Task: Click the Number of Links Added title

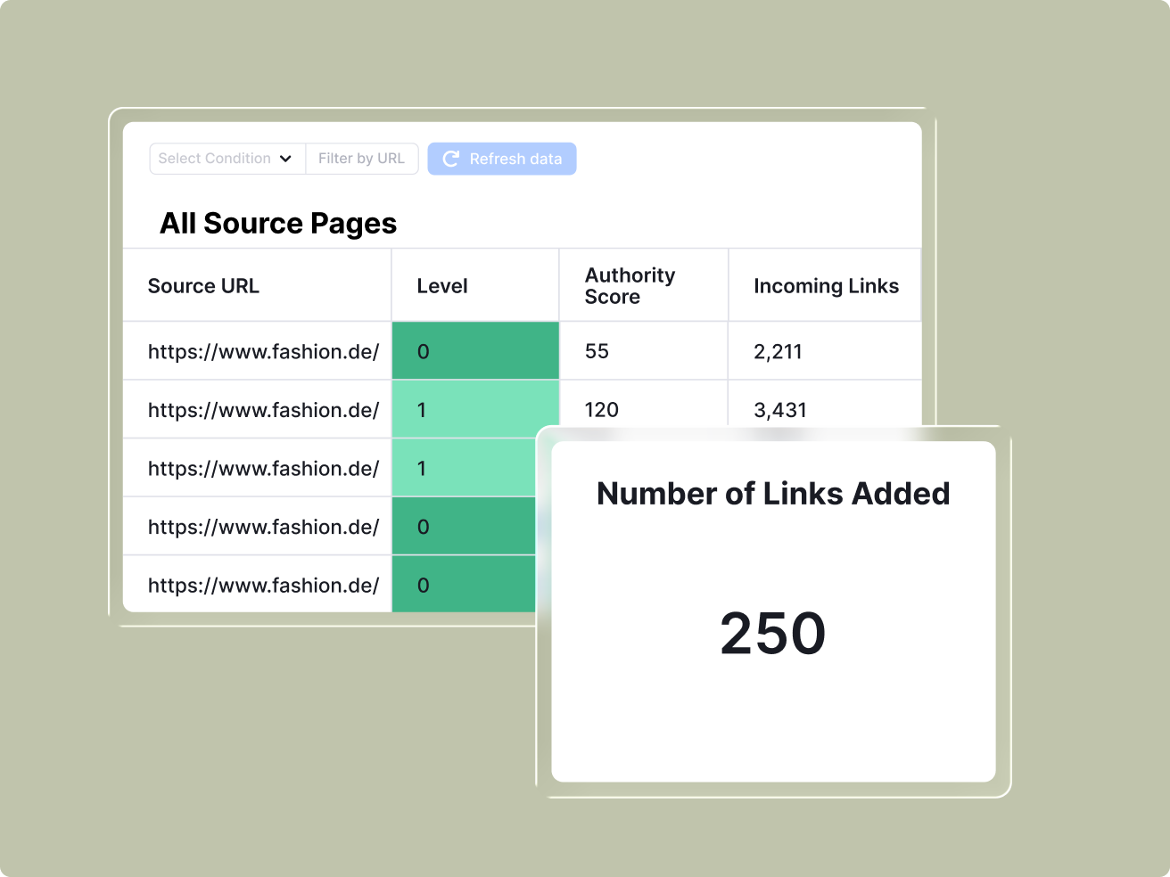Action: [x=773, y=494]
